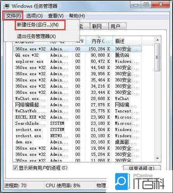Maximize the Task Manager window
The height and width of the screenshot is (193, 173).
[x=146, y=5]
